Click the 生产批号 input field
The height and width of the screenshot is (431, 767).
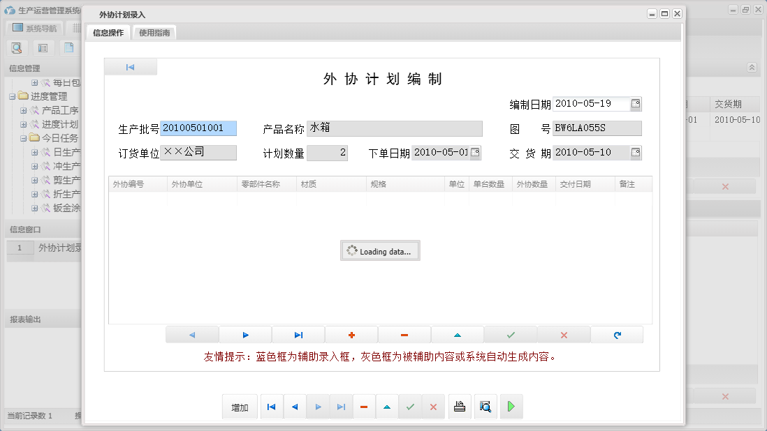click(x=198, y=128)
